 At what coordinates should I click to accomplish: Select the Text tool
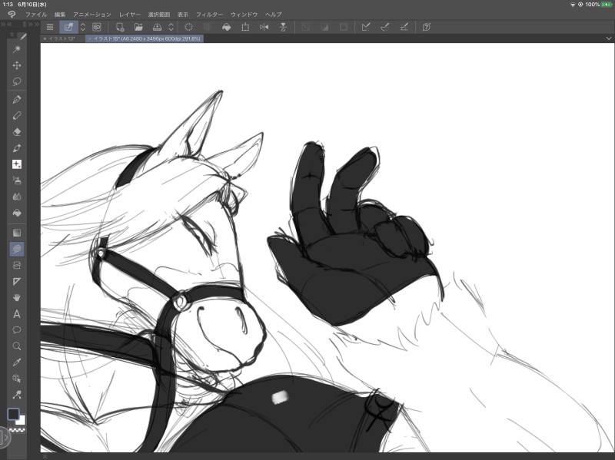point(17,314)
